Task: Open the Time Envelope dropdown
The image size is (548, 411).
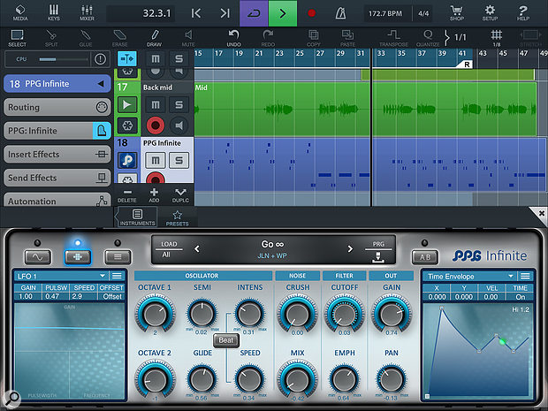Action: pyautogui.click(x=469, y=277)
